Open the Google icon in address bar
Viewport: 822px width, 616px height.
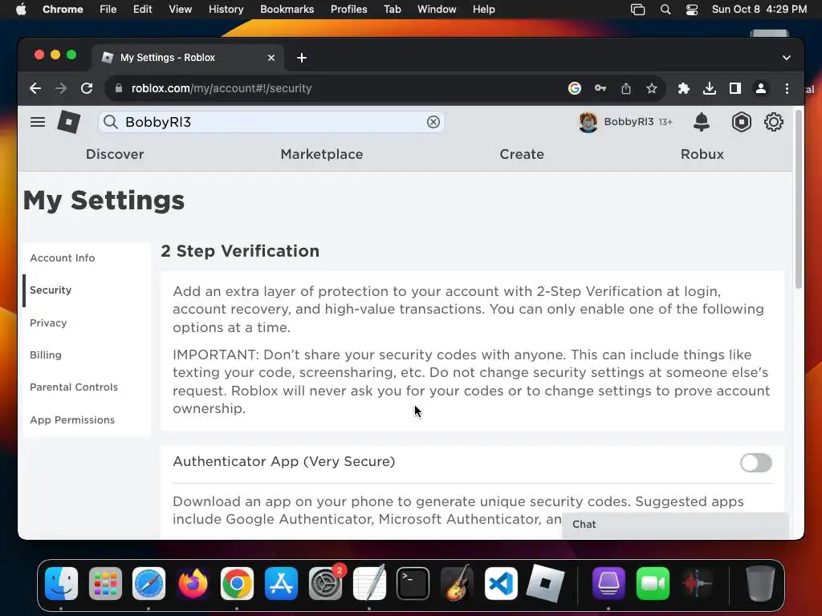click(575, 88)
